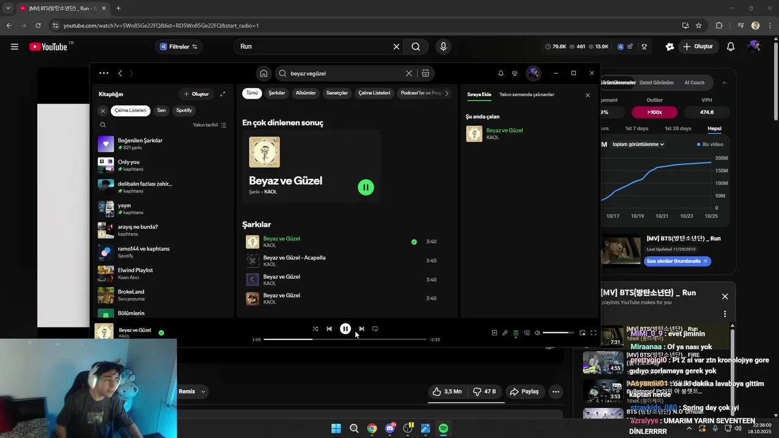Toggle shuffle in Spotify player
The image size is (779, 438).
click(x=315, y=328)
